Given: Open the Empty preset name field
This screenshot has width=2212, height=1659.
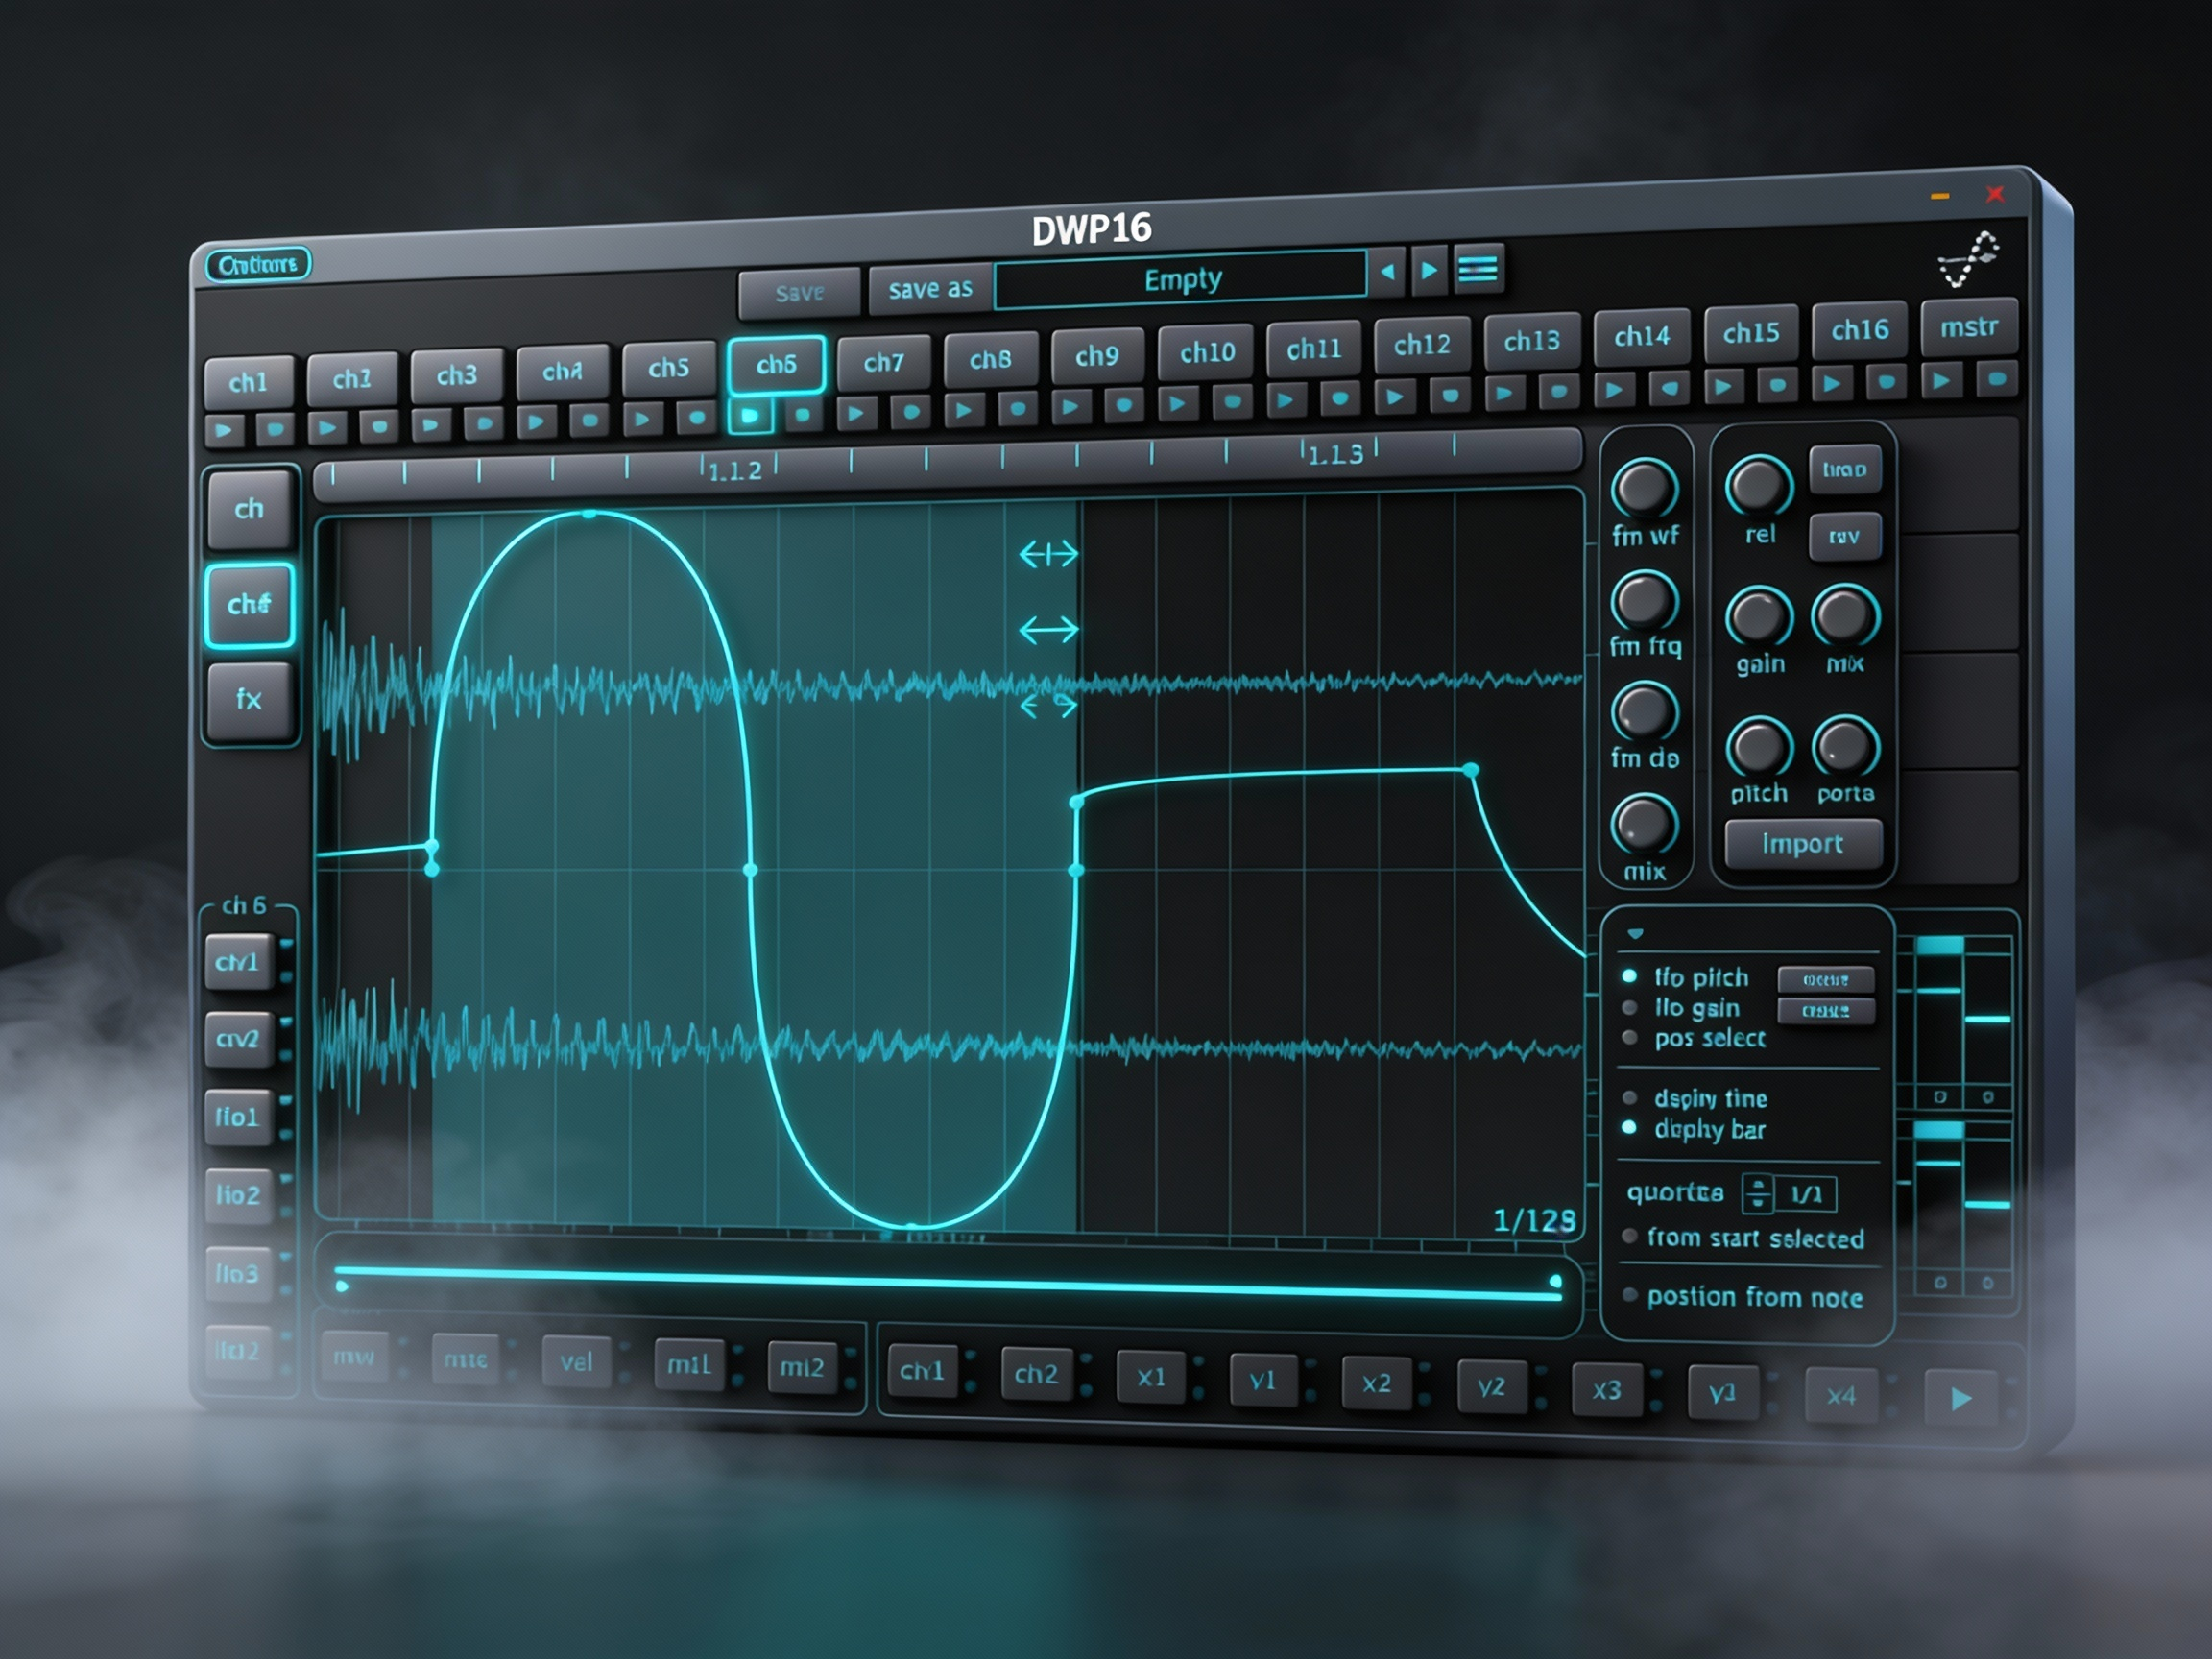Looking at the screenshot, I should click(1181, 279).
